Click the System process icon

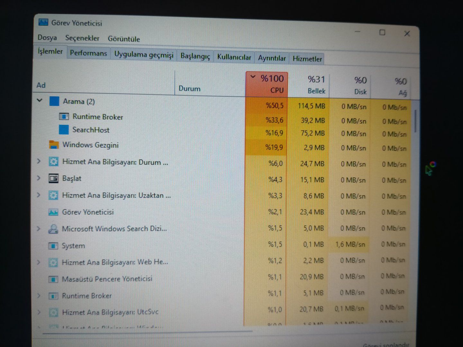click(53, 246)
